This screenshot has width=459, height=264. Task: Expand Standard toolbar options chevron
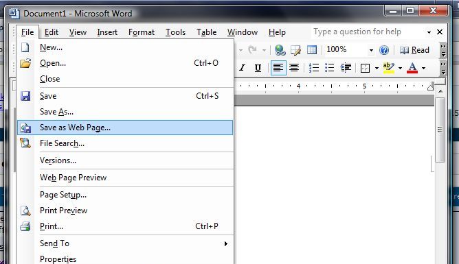[x=443, y=50]
